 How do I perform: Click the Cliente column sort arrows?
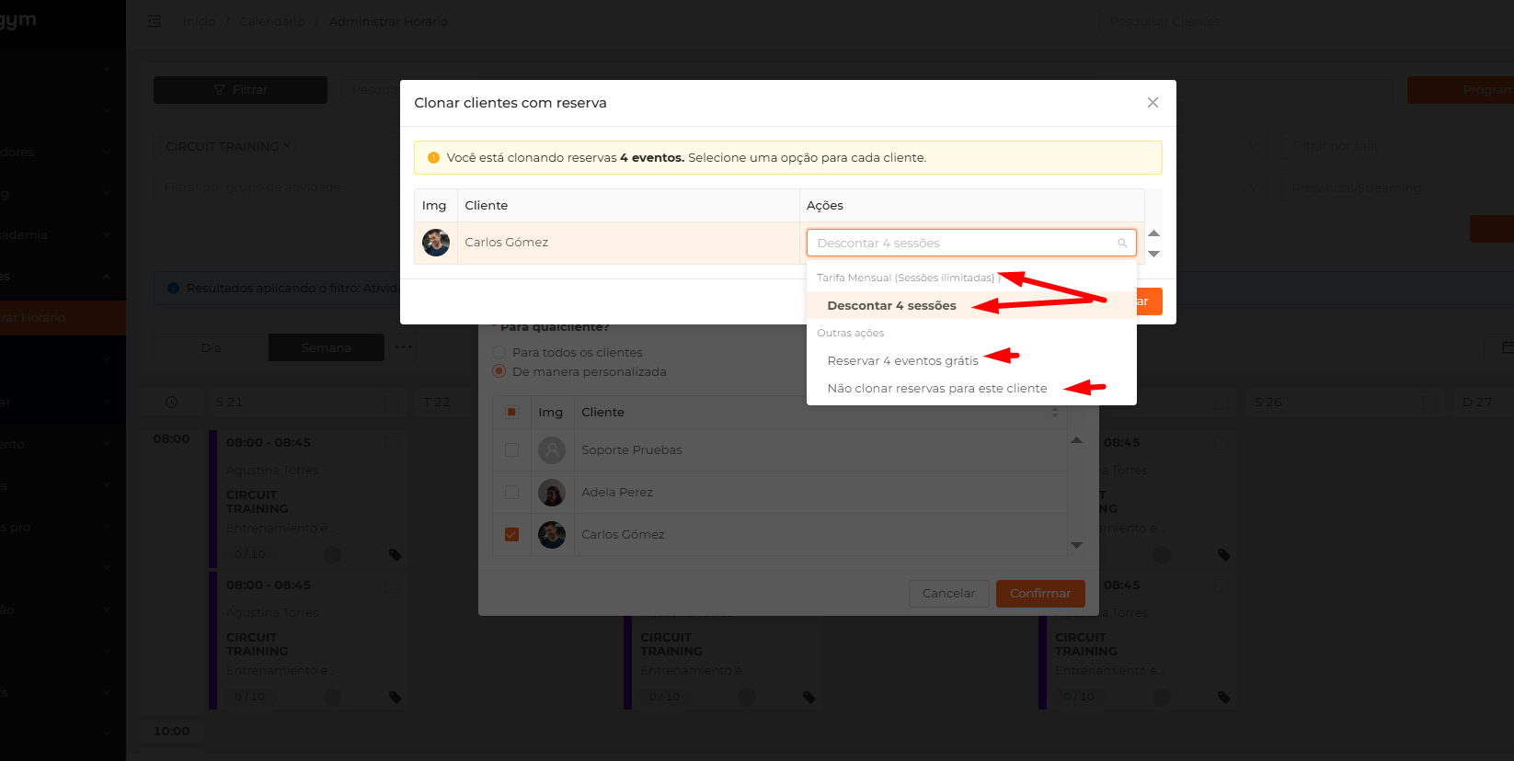(x=1055, y=413)
